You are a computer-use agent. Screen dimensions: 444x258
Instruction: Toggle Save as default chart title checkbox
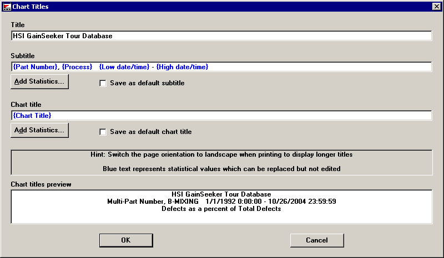pyautogui.click(x=103, y=132)
